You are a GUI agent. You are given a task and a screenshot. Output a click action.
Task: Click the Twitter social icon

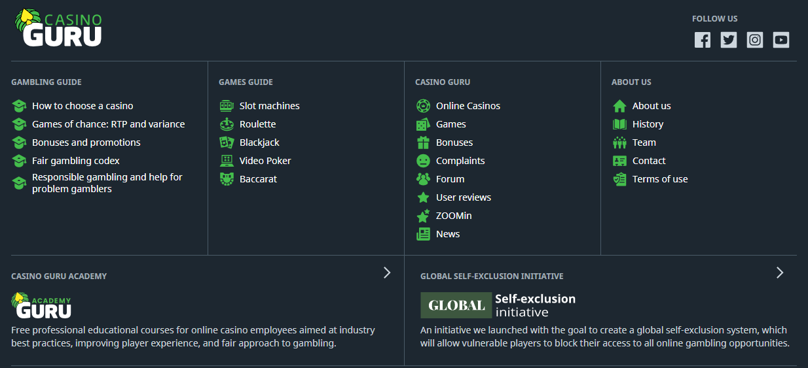(x=729, y=40)
